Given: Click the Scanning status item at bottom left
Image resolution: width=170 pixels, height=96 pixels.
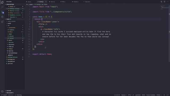Looking at the screenshot, I should [x=18, y=95].
